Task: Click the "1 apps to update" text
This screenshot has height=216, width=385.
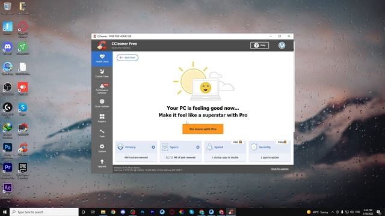Action: (x=269, y=157)
